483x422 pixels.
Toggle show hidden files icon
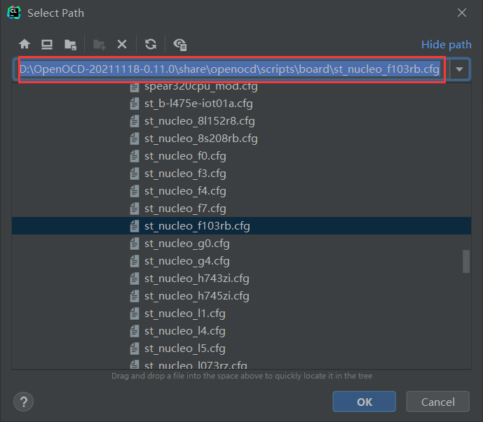180,45
